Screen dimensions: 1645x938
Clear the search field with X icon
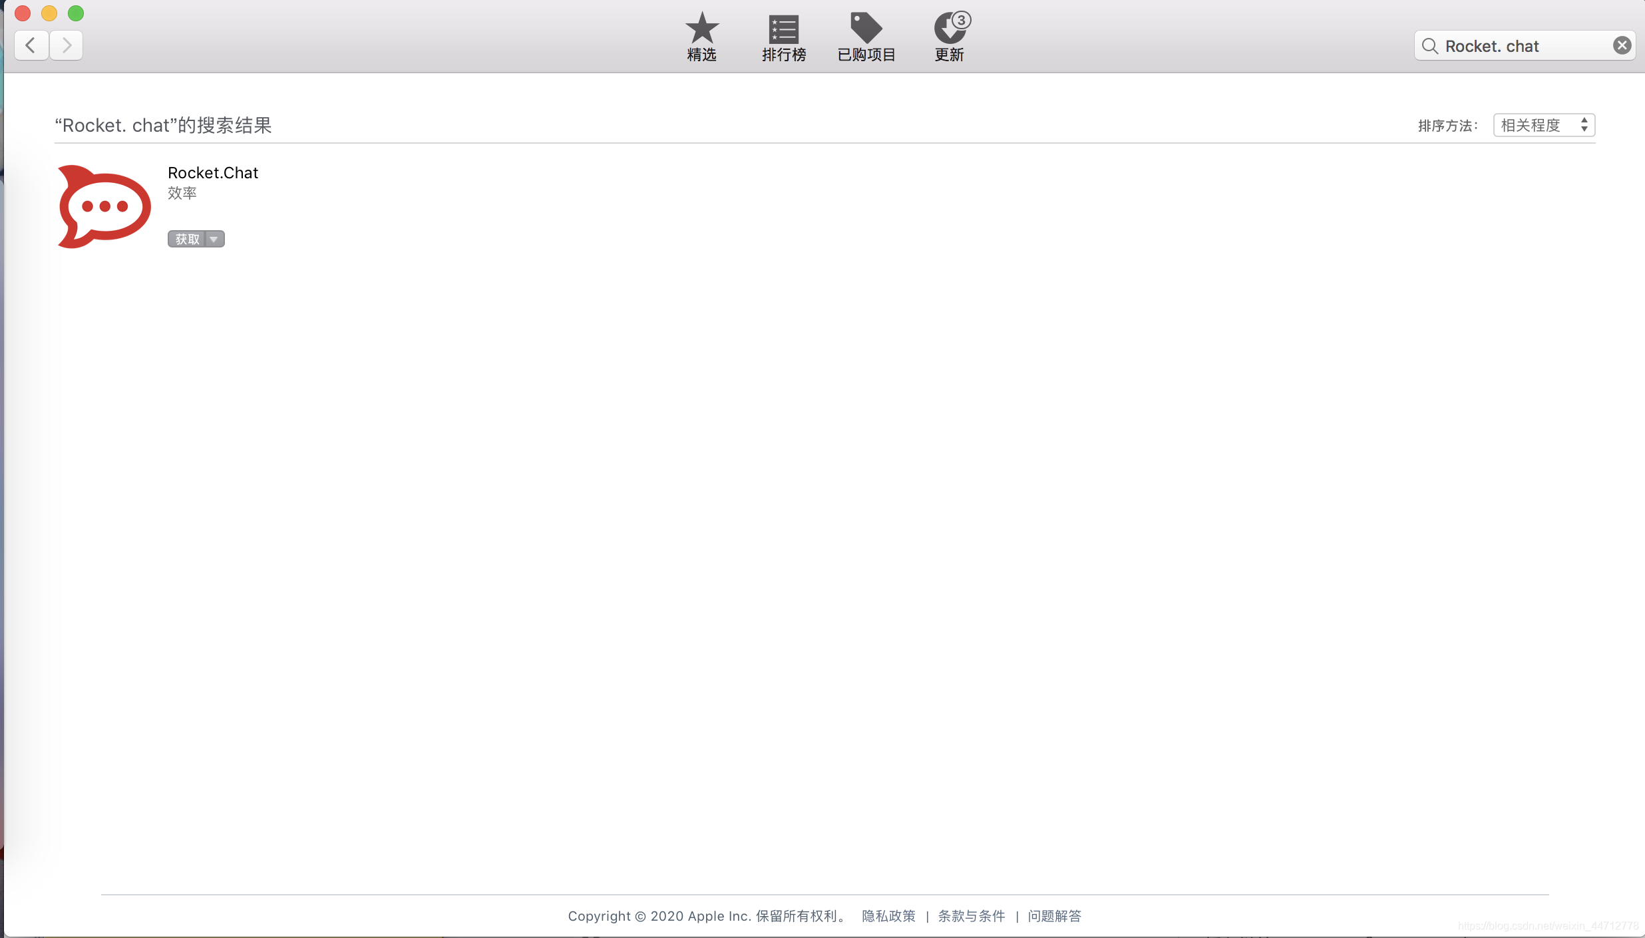click(x=1622, y=45)
